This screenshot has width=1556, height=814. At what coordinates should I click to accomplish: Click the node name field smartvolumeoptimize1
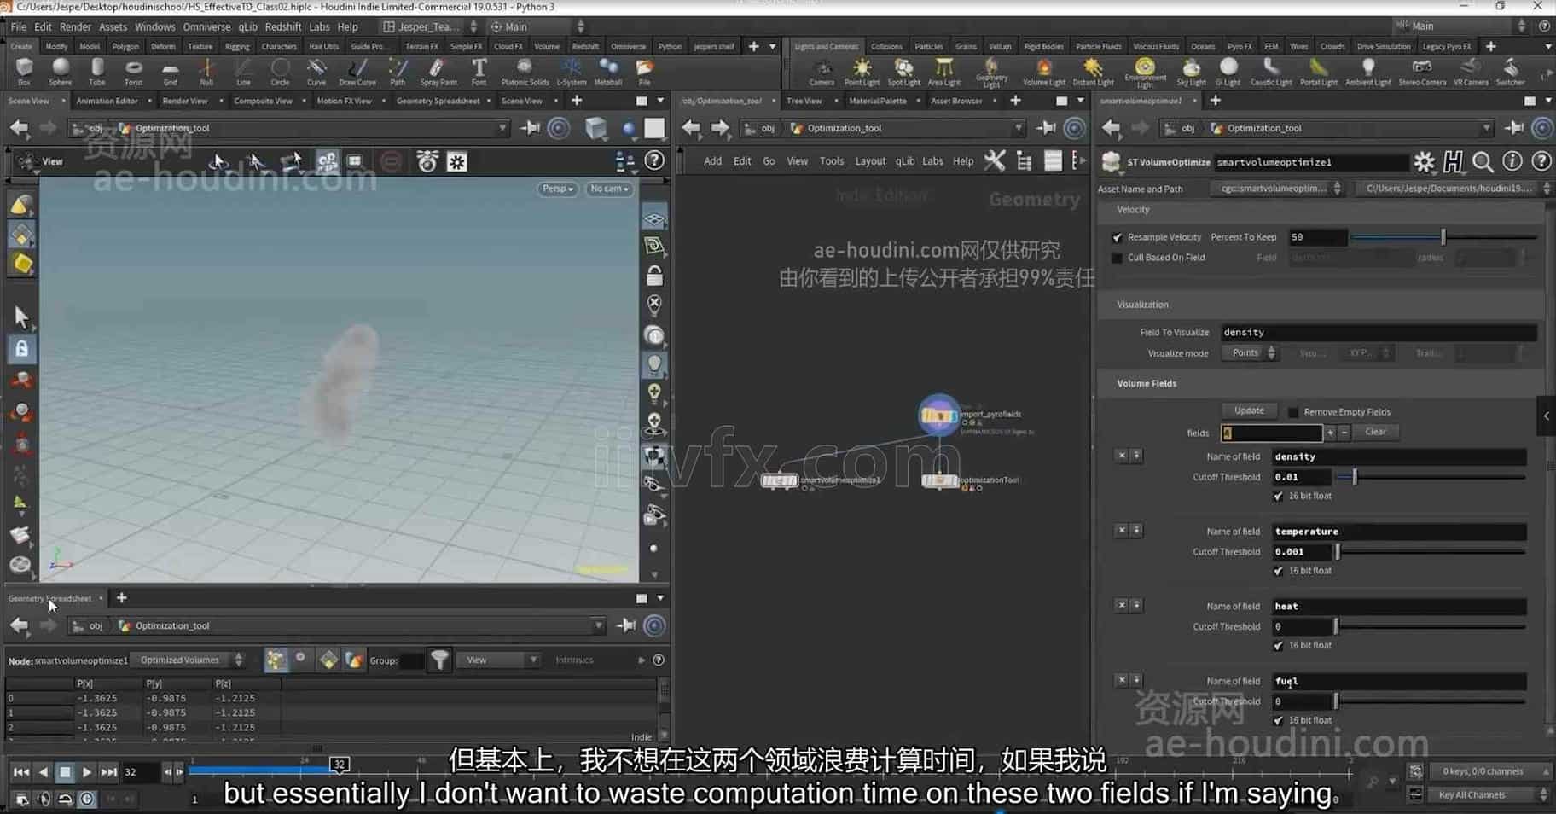pyautogui.click(x=1311, y=162)
